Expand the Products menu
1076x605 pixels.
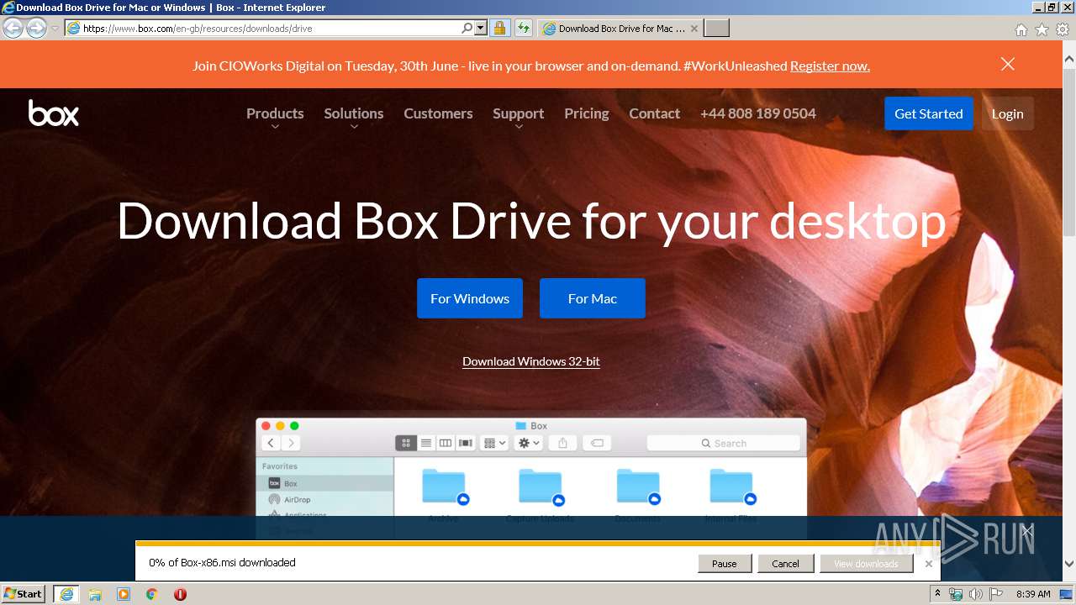(275, 116)
